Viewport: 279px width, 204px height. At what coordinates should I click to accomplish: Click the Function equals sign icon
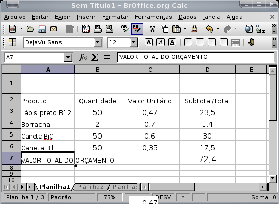click(107, 57)
